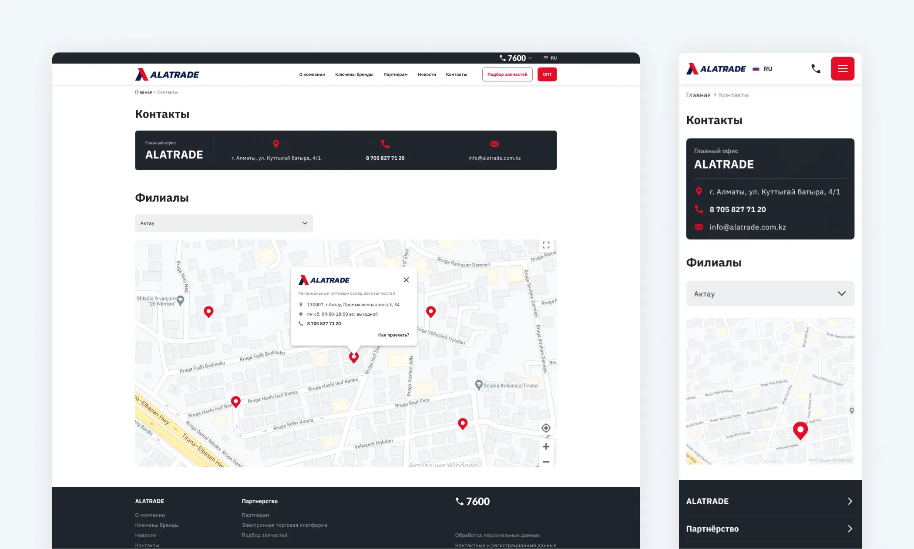Toggle map fullscreen mode
This screenshot has height=549, width=914.
pos(546,245)
